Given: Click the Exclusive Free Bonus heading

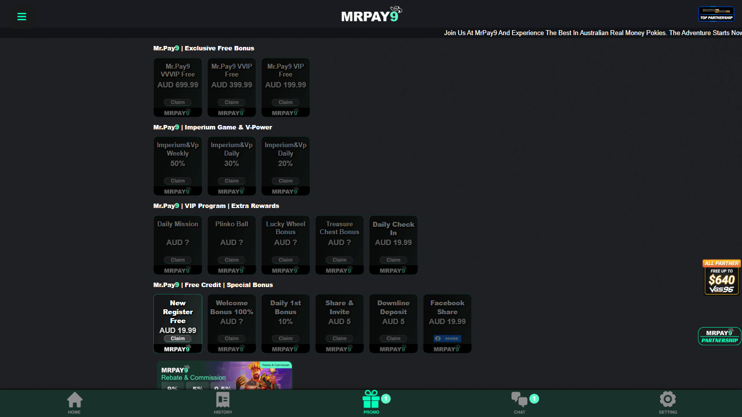Looking at the screenshot, I should point(204,48).
